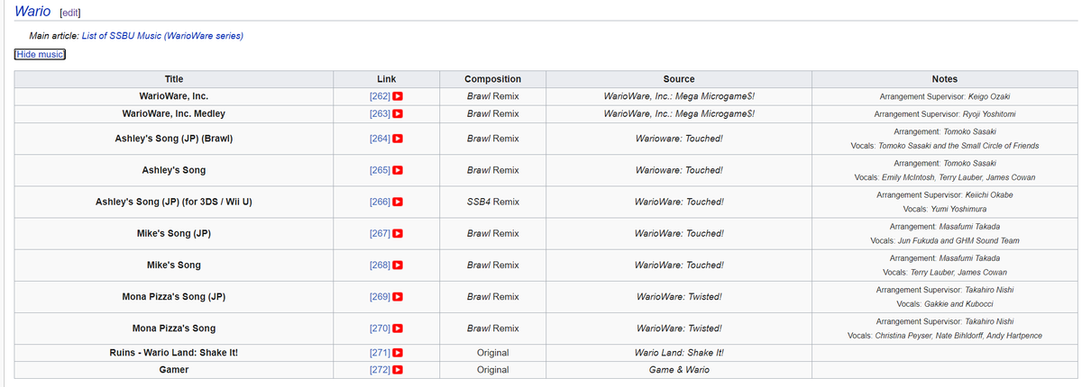Click Arrangement Supervisor: Keigo Ozaki note
The image size is (1082, 387).
click(x=945, y=96)
